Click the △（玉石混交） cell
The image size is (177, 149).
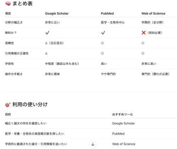[x=55, y=43]
